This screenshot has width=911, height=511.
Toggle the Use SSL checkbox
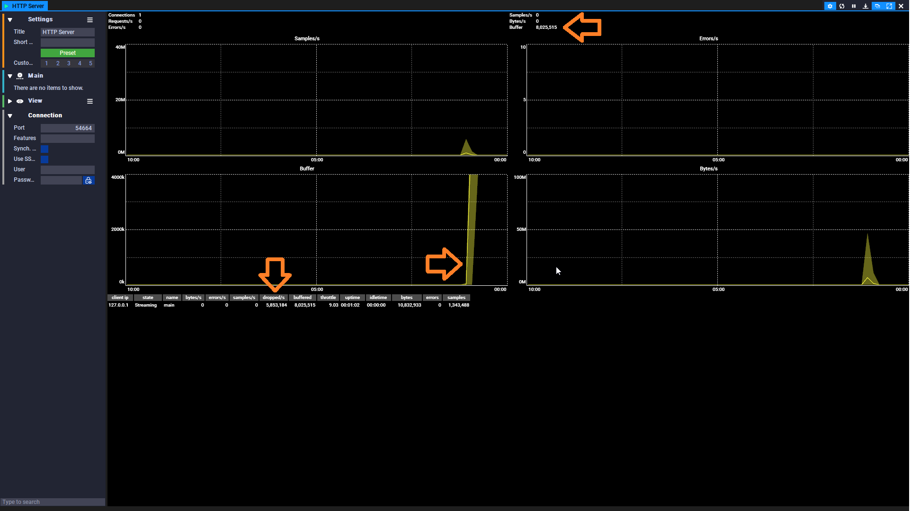pyautogui.click(x=45, y=160)
